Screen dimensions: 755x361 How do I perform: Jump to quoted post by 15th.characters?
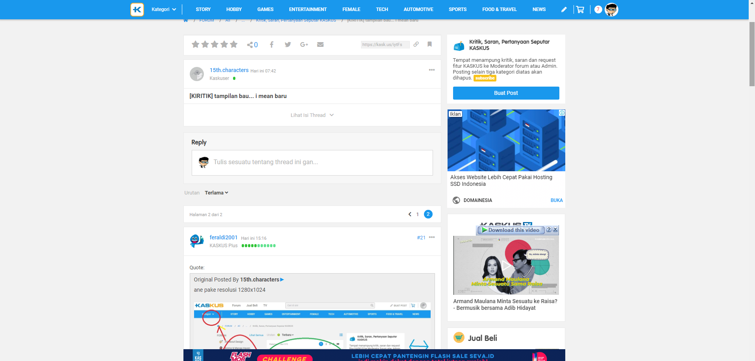(x=282, y=280)
